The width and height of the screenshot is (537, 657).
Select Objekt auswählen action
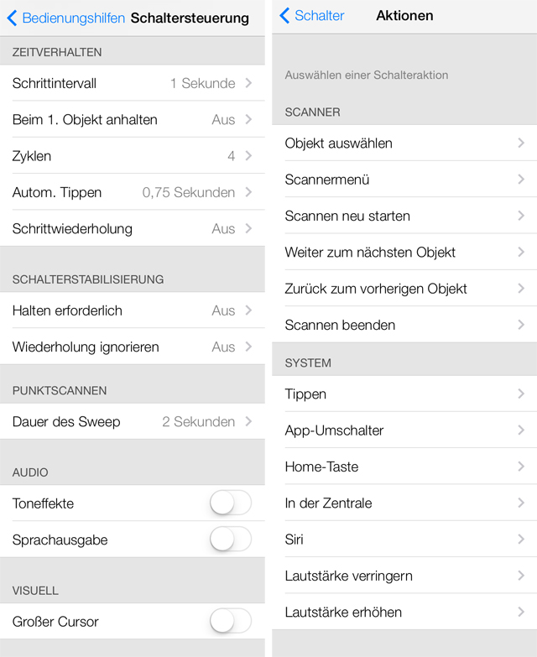point(404,143)
